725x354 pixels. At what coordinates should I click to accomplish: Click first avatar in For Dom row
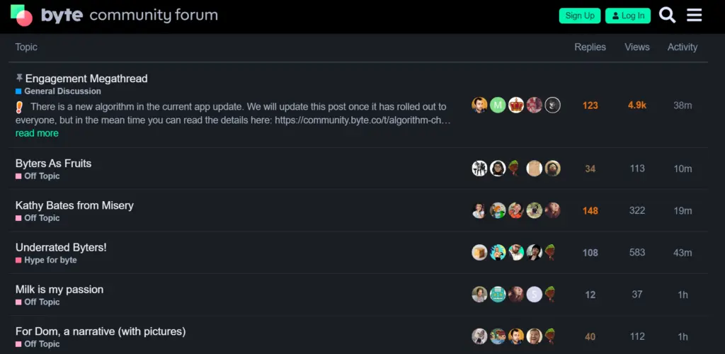[479, 336]
